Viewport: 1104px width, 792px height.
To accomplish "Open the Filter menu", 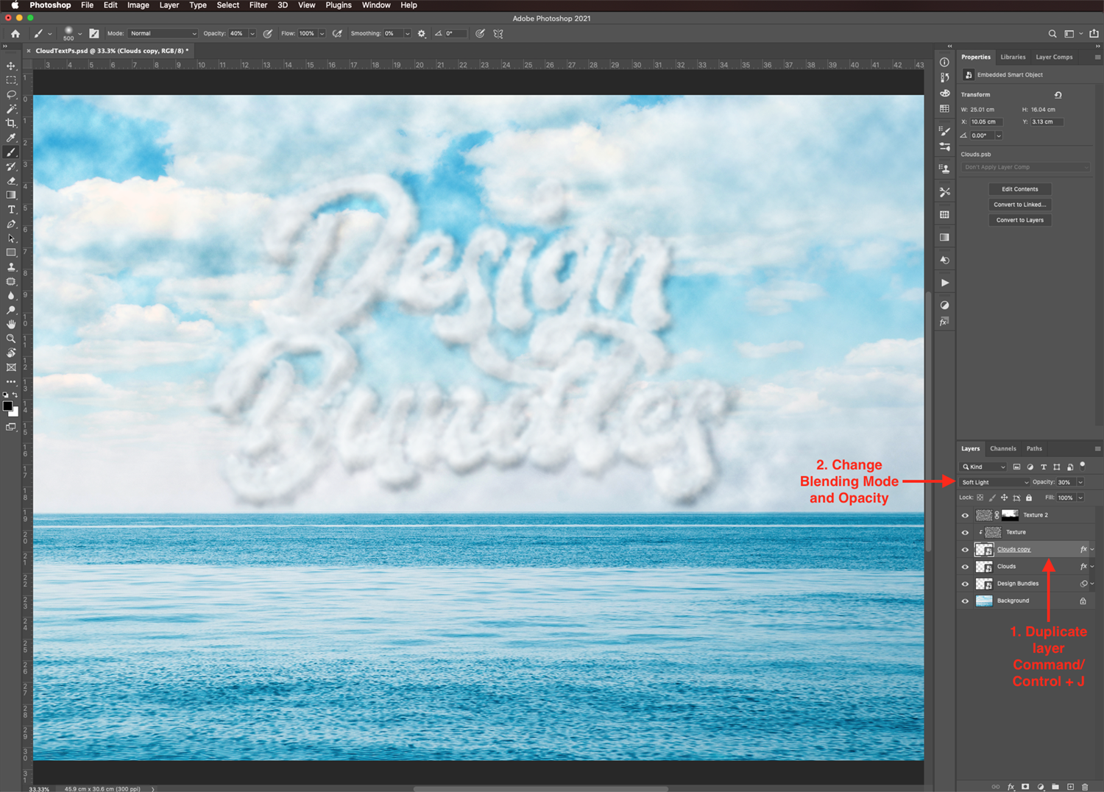I will [258, 5].
